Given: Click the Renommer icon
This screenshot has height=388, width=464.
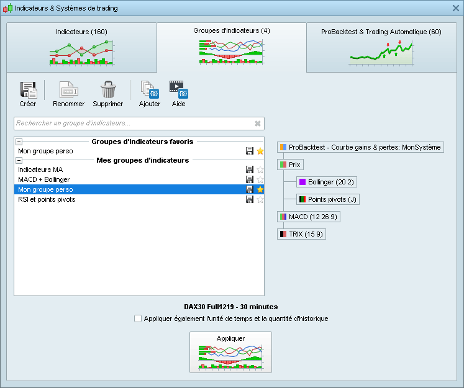Looking at the screenshot, I should pyautogui.click(x=68, y=90).
